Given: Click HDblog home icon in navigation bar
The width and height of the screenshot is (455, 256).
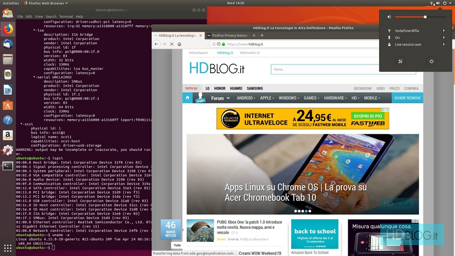Looking at the screenshot, I should (187, 98).
